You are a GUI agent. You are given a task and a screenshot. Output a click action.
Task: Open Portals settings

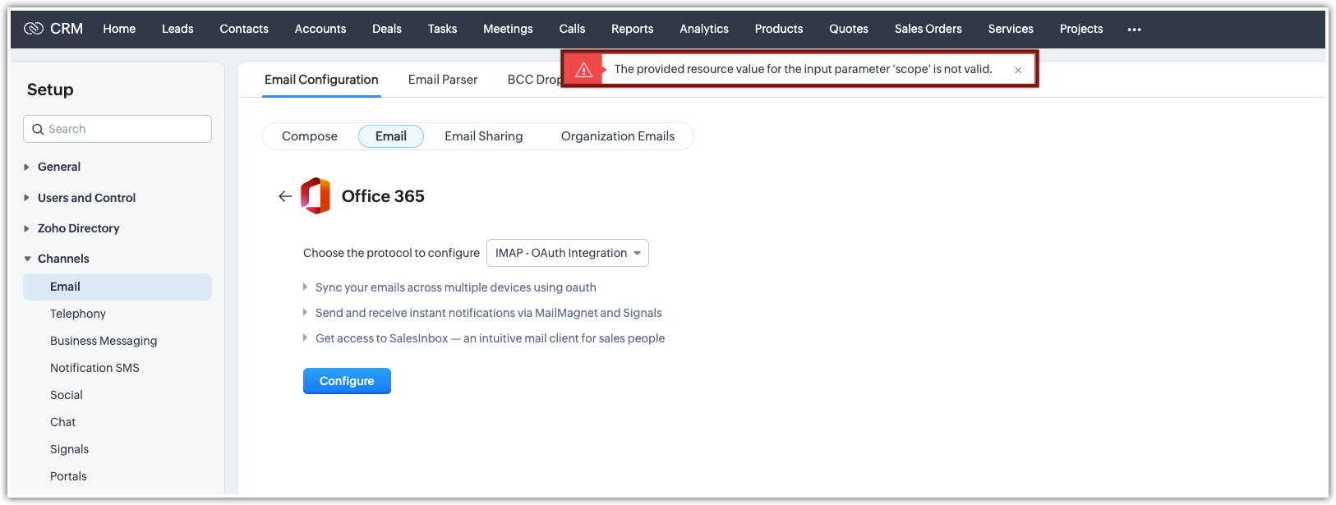[68, 476]
